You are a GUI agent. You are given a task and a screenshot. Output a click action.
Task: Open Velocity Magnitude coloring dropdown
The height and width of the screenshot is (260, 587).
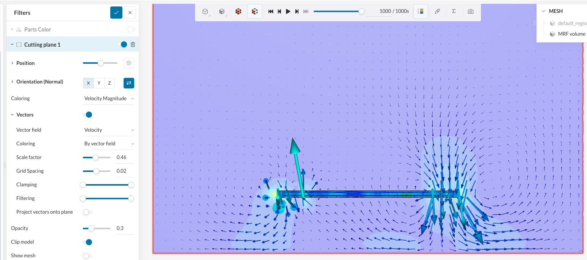[109, 98]
